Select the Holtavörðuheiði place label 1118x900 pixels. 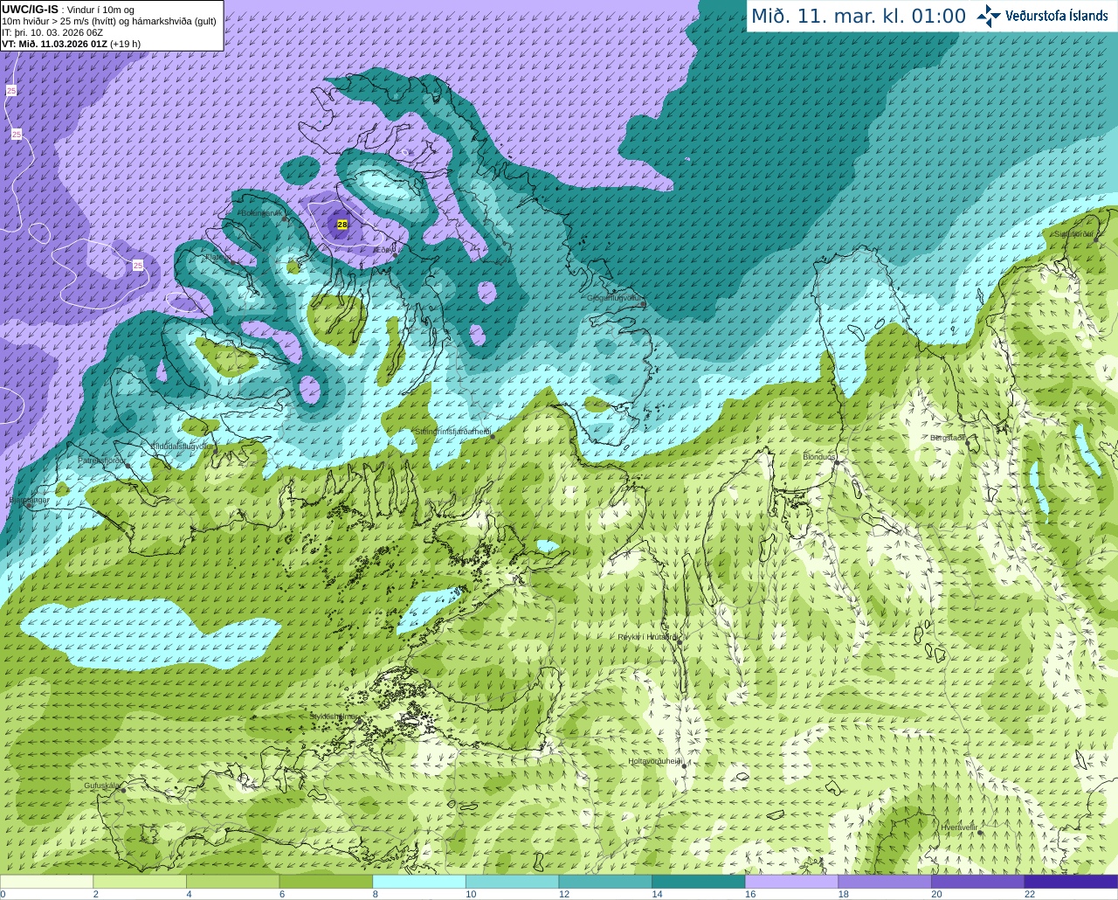[x=655, y=761]
